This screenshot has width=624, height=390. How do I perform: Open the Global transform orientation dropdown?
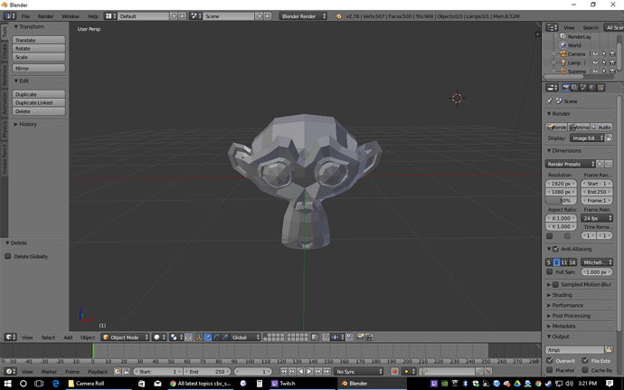click(246, 337)
